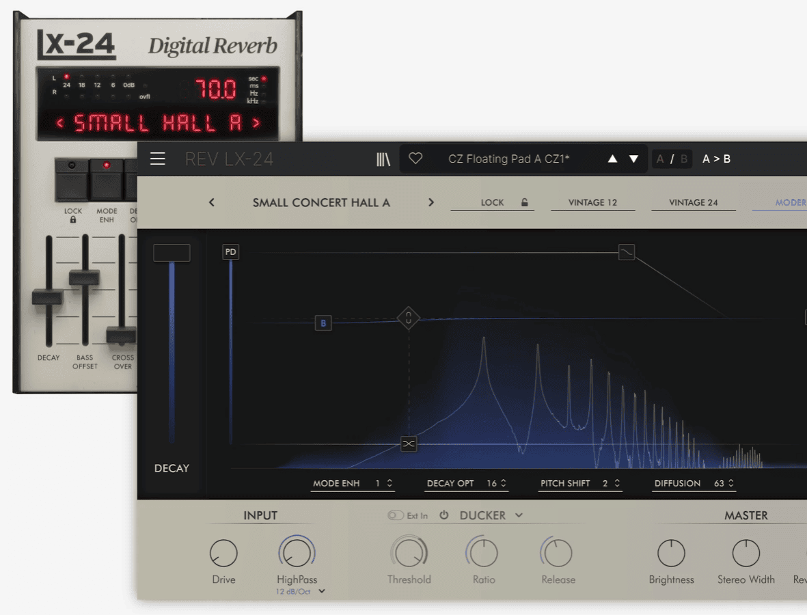Toggle the Ducker power icon
807x615 pixels.
pos(443,515)
